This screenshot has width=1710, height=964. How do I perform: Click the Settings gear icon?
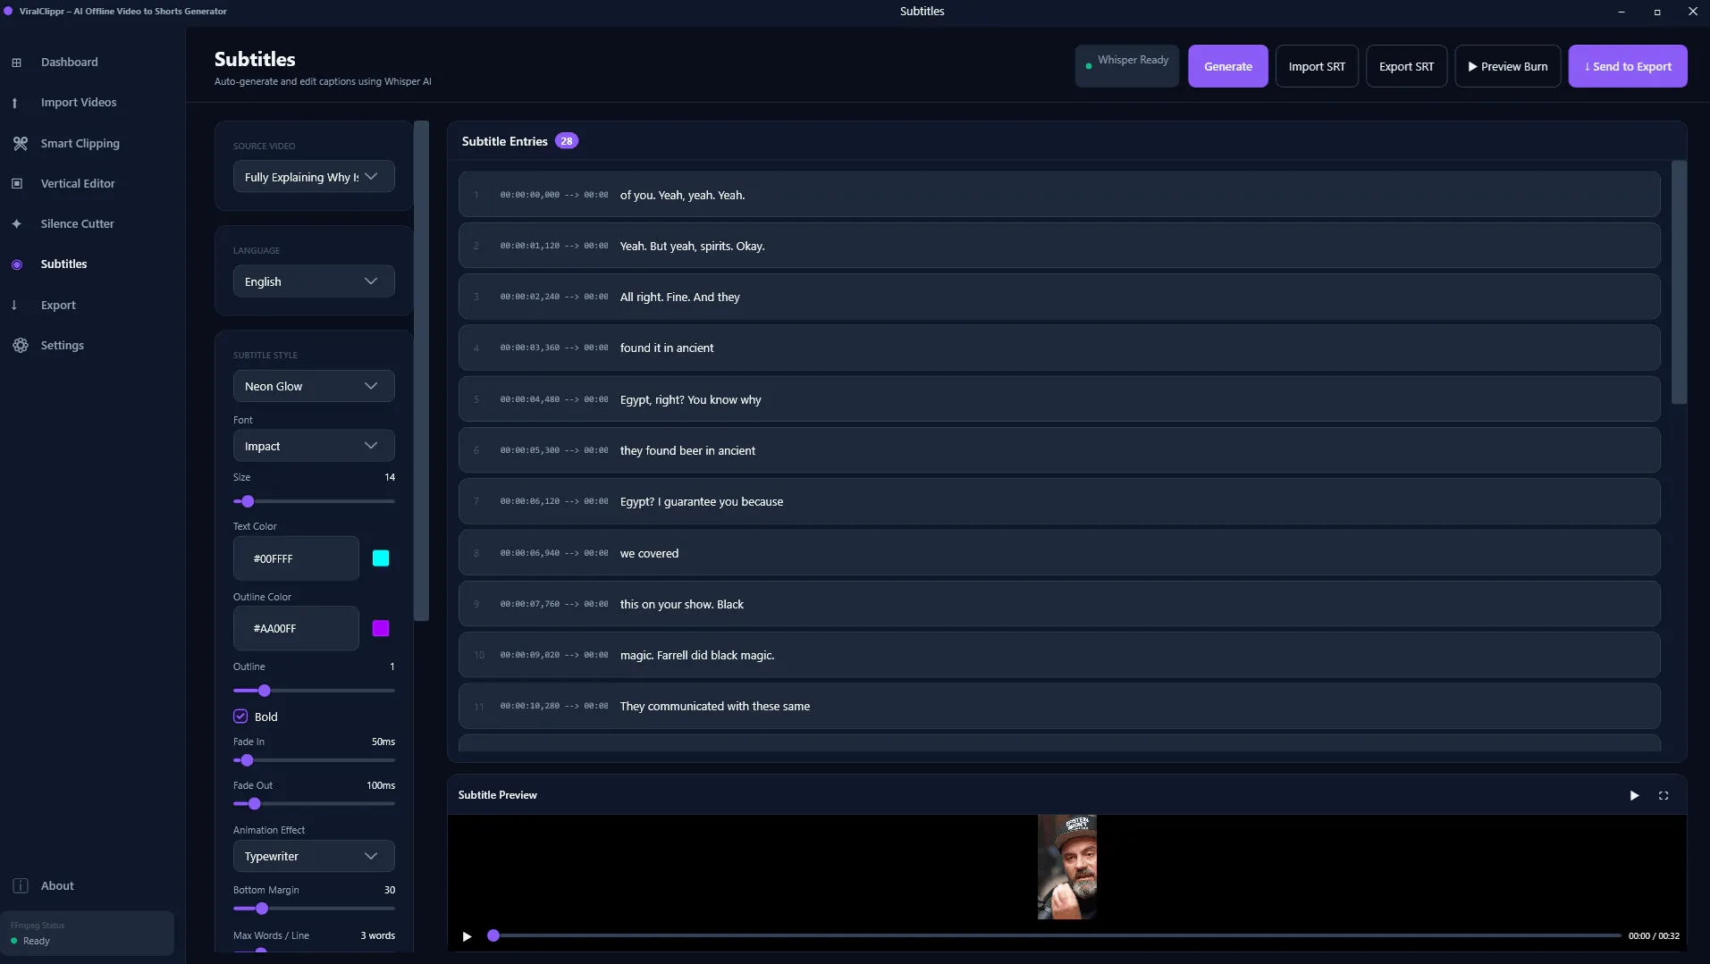pyautogui.click(x=21, y=345)
